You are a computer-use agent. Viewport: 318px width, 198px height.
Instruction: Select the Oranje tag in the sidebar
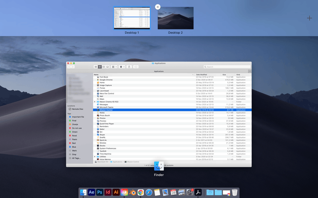click(x=75, y=124)
